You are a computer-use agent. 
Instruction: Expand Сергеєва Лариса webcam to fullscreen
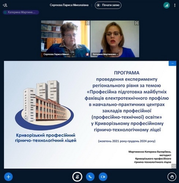(x=87, y=23)
